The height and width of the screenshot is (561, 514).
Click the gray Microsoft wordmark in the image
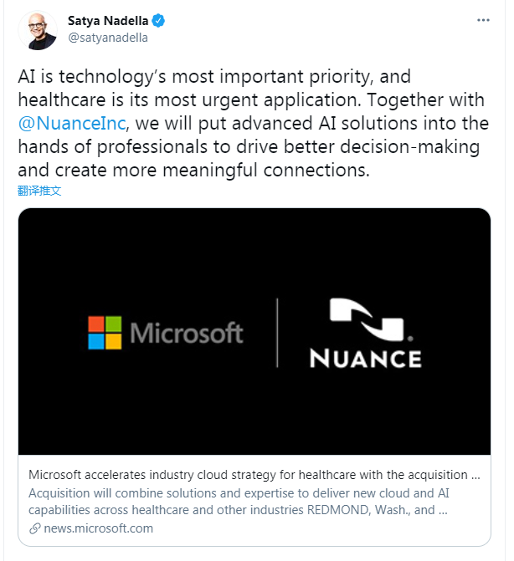[187, 333]
